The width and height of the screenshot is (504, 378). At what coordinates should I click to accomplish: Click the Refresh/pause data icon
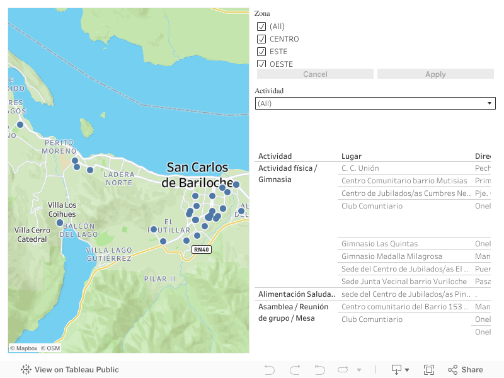point(343,370)
